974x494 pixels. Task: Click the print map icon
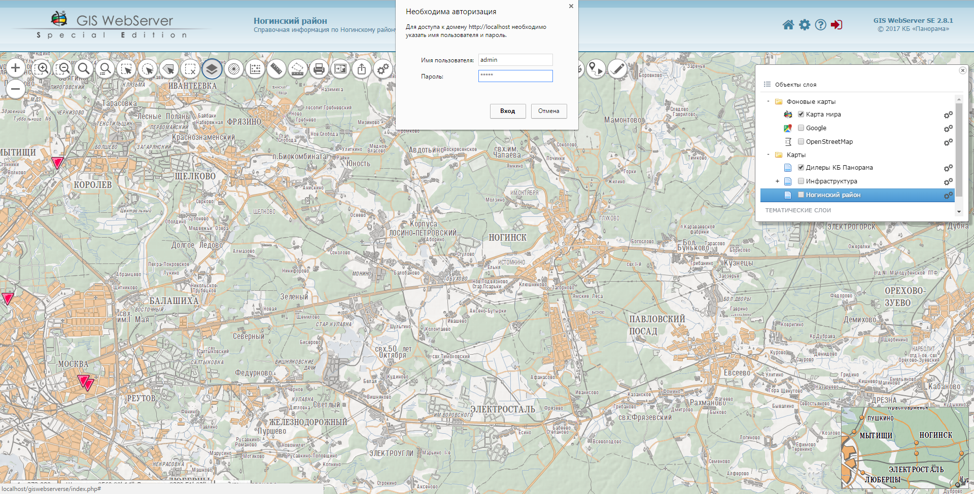pos(319,68)
